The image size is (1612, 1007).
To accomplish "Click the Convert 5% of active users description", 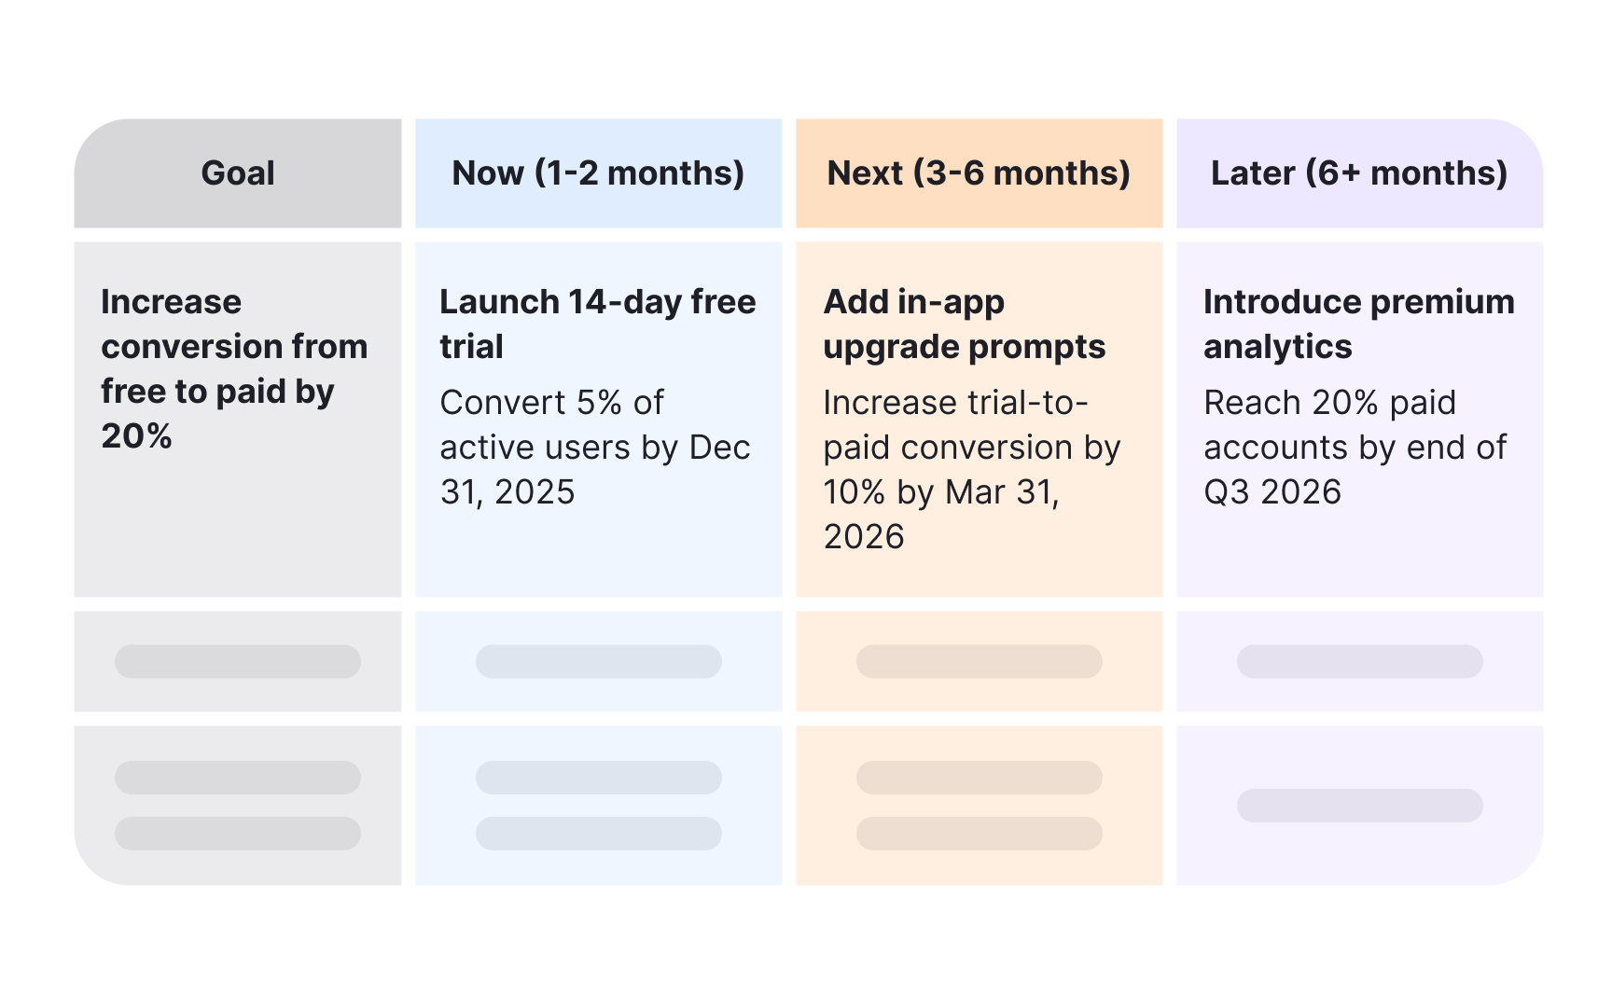I will coord(595,448).
